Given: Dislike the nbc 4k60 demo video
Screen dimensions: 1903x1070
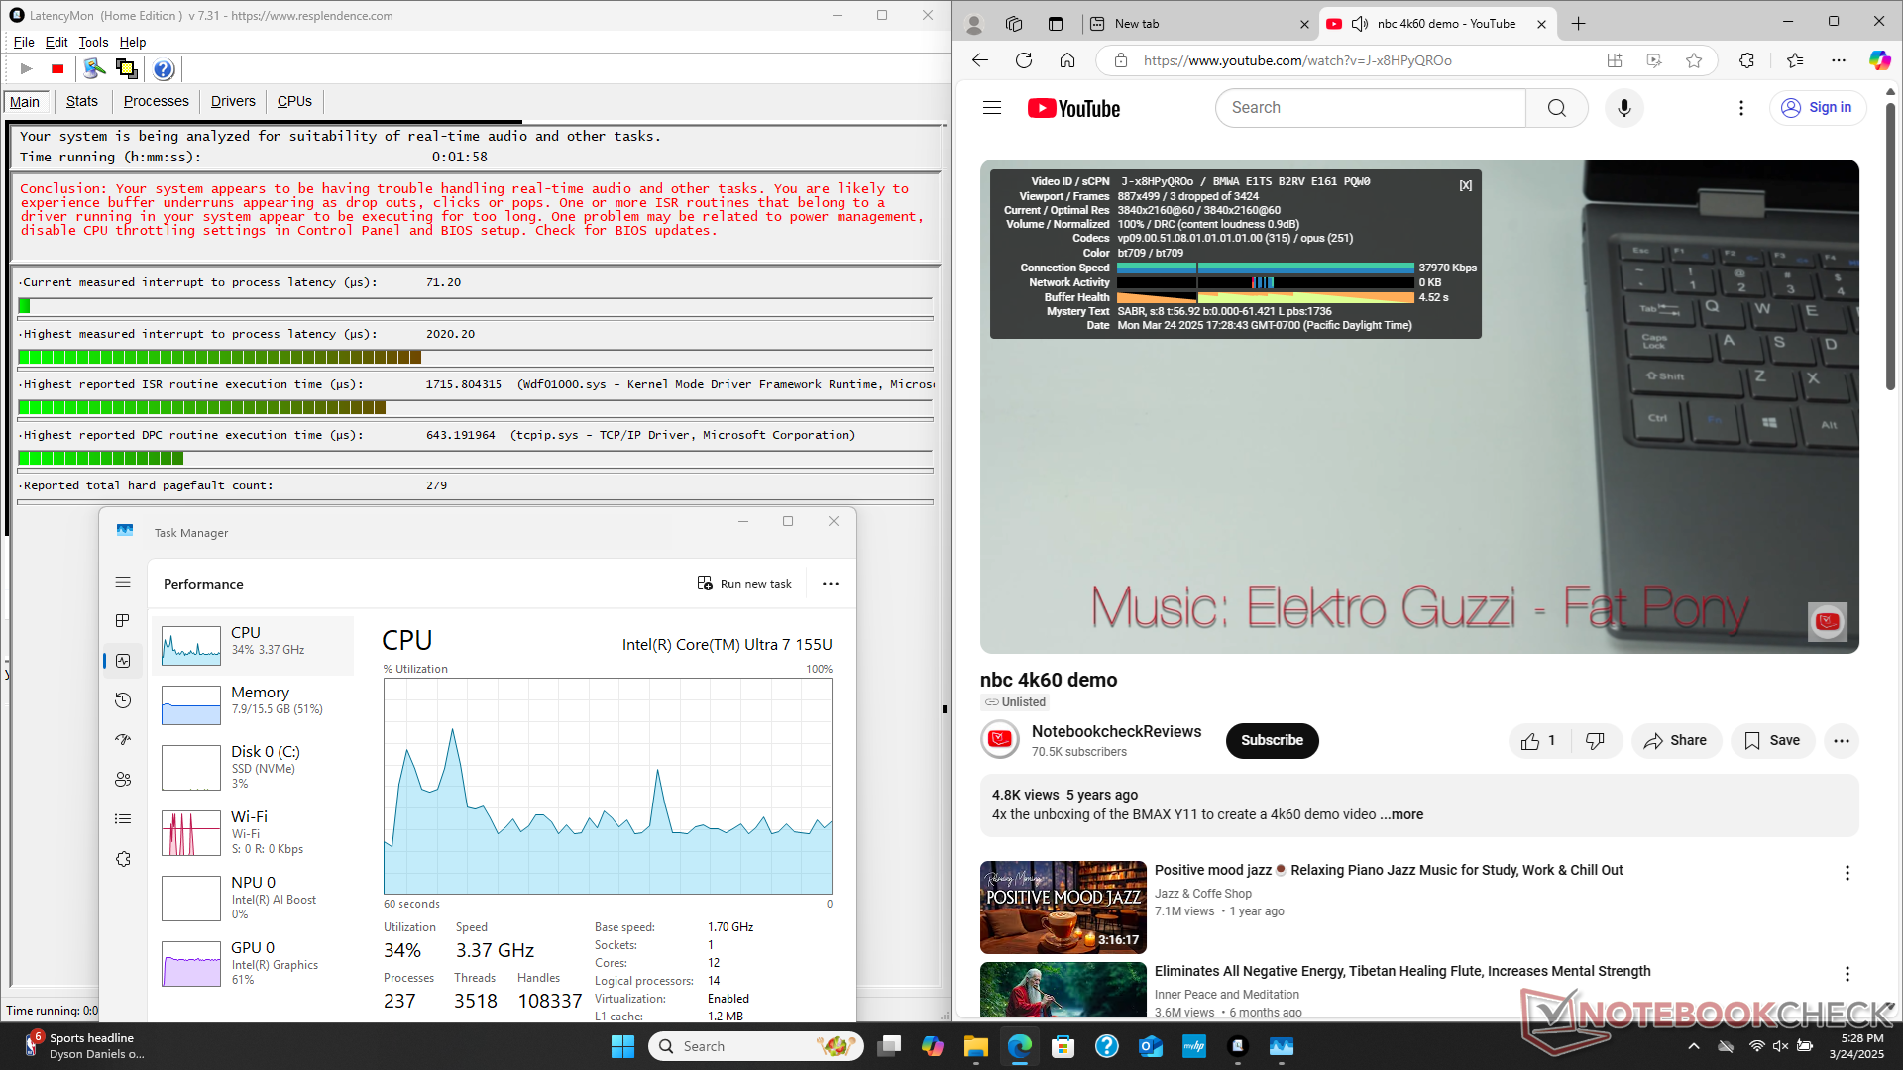Looking at the screenshot, I should point(1596,741).
